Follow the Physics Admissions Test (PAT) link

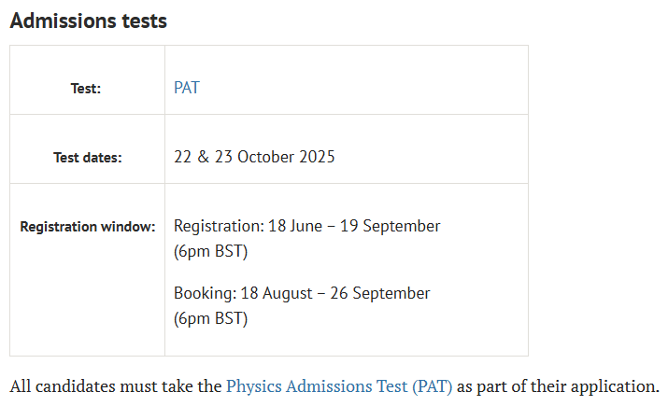(x=338, y=385)
